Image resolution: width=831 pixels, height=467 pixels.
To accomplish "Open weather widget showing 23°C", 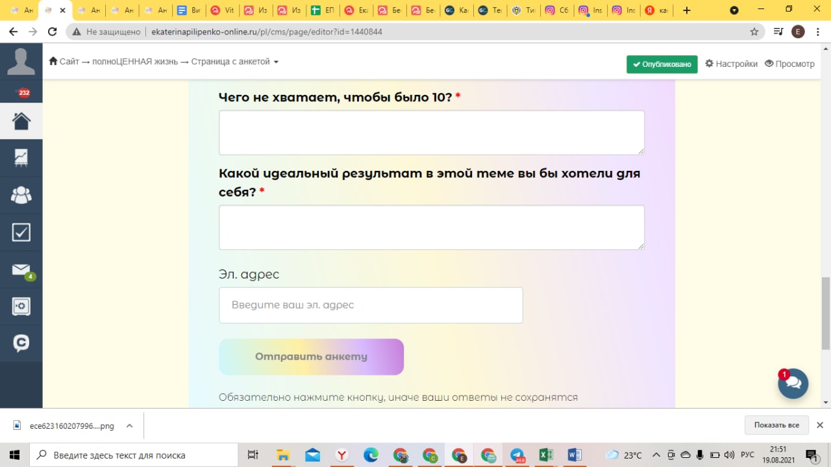I will [623, 455].
